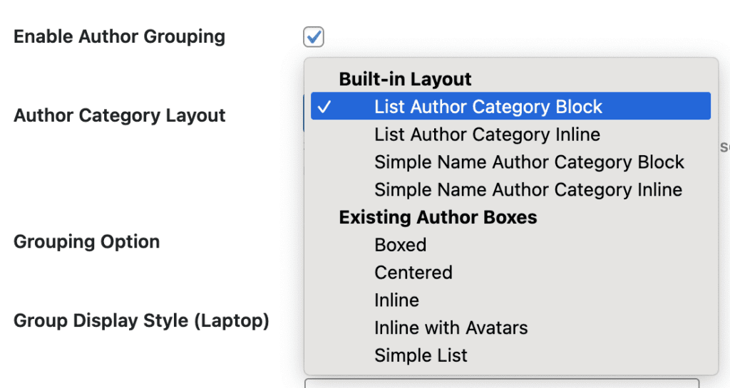730x388 pixels.
Task: Click the Group Display Style (Laptop) label
Action: (141, 321)
